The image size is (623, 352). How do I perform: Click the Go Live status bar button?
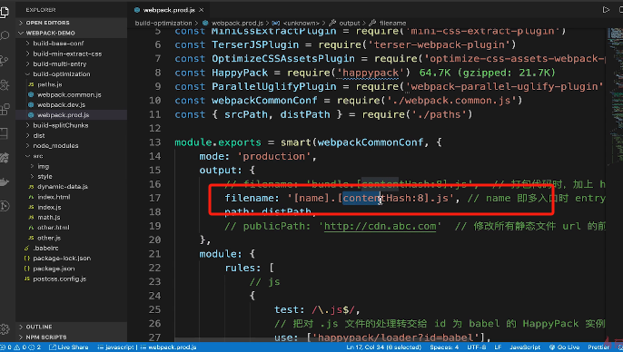pos(564,347)
